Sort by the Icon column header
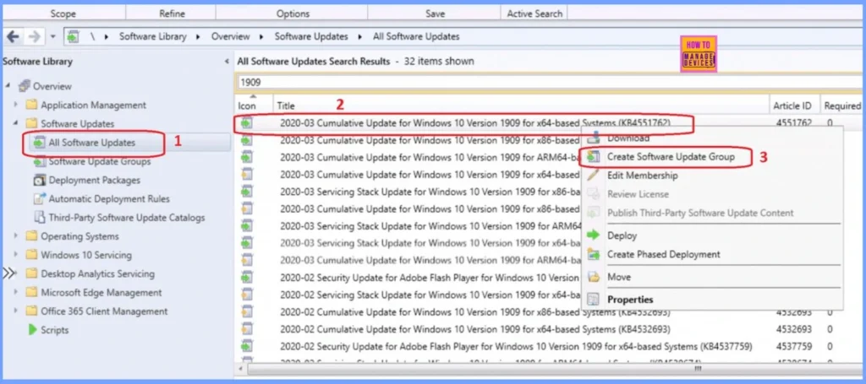 coord(247,105)
